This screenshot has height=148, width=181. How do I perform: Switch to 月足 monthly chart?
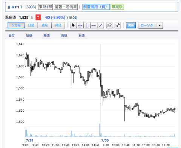(58, 25)
